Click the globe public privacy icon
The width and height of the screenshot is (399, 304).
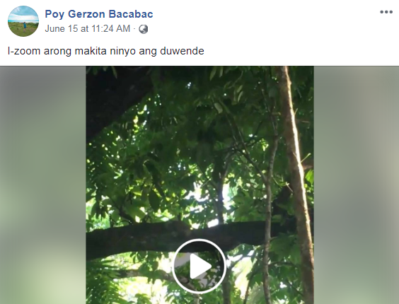[144, 29]
